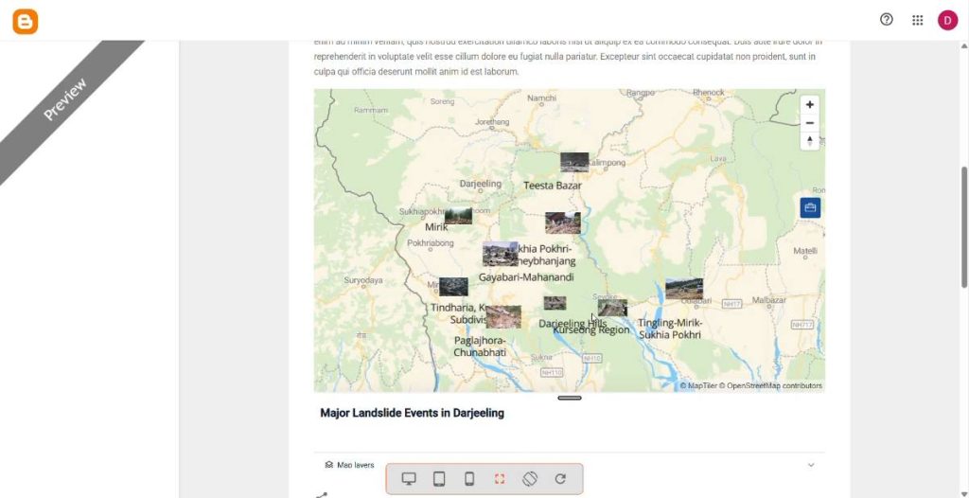Image resolution: width=969 pixels, height=498 pixels.
Task: Click the Major Landslide Events in Darjeeling heading
Action: pyautogui.click(x=413, y=413)
